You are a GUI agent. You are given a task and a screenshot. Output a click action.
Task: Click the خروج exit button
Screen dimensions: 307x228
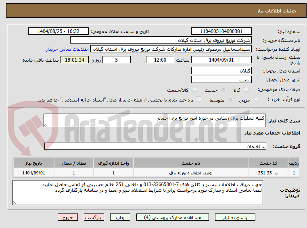tap(67, 217)
